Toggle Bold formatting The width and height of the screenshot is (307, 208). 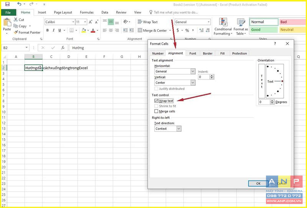(47, 30)
